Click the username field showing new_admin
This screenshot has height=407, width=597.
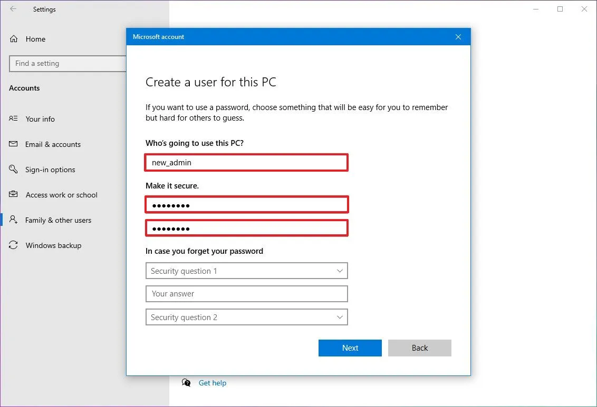point(246,162)
